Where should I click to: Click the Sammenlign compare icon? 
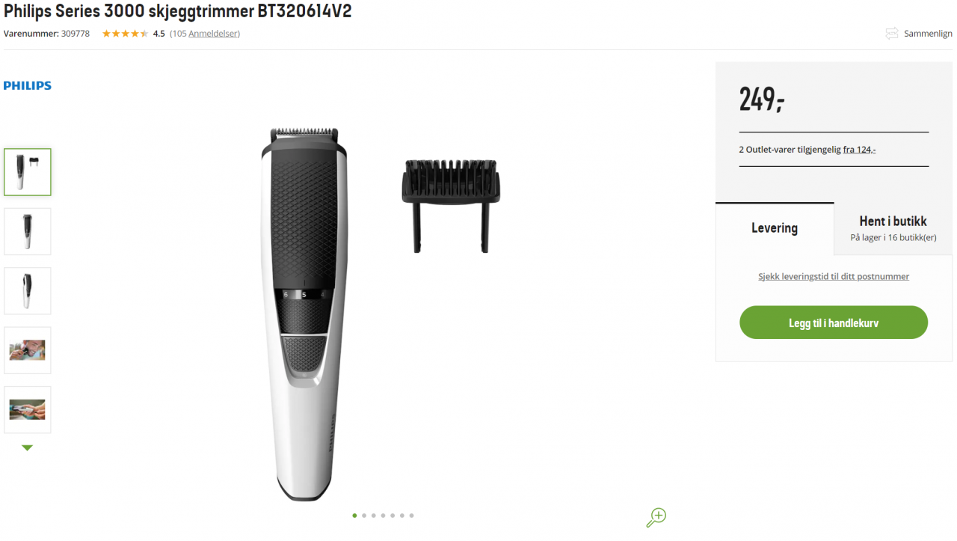coord(891,34)
